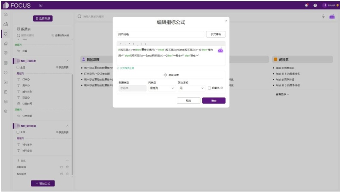Viewport: 340px width, 192px height.
Task: Collapse the 教材_城市级别 table section
Action: tap(68, 126)
